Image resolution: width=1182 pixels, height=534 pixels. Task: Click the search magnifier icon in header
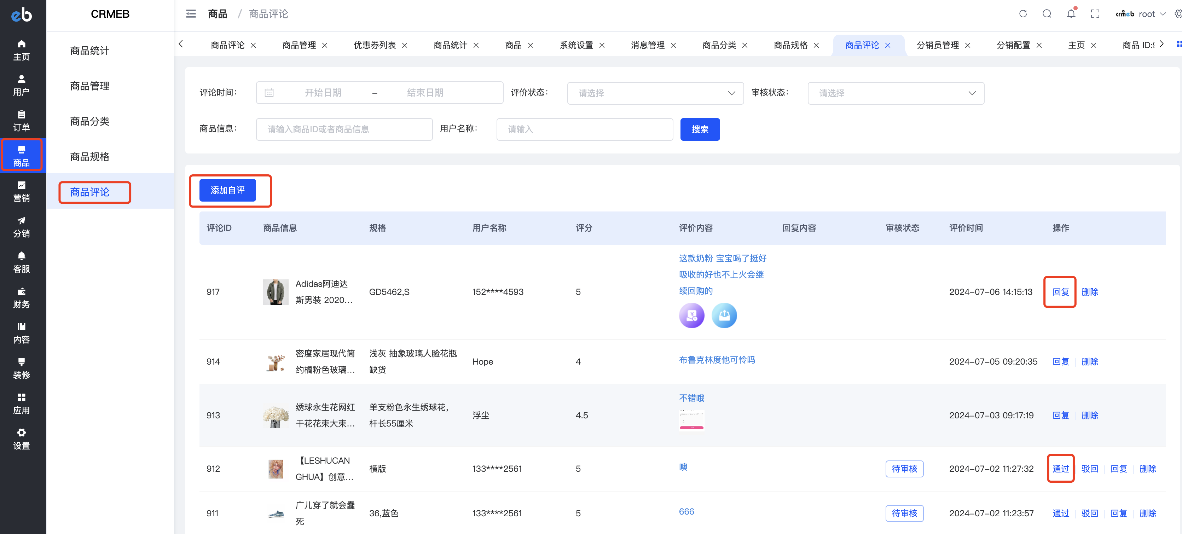point(1047,14)
